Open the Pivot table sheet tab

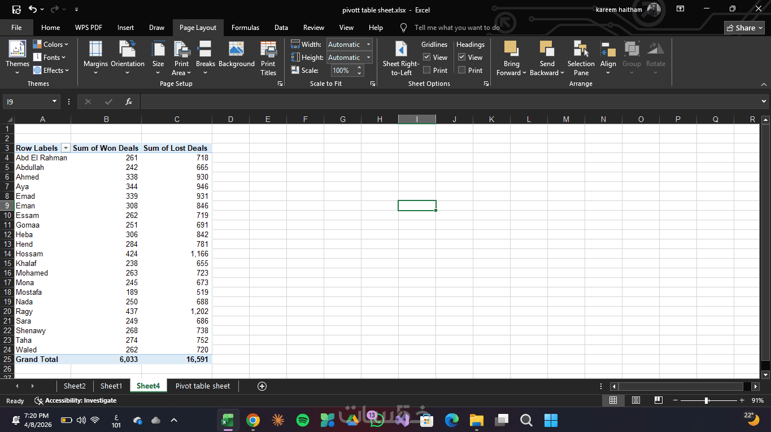(x=203, y=386)
